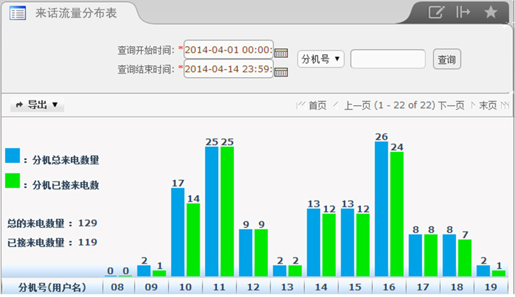Click the blue bar labeled 26 for extension 16

click(382, 209)
